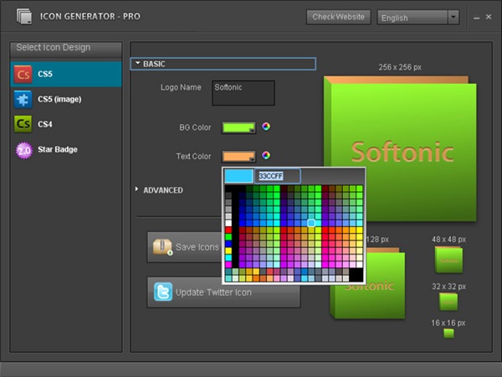Open BG Color wheel picker

266,127
